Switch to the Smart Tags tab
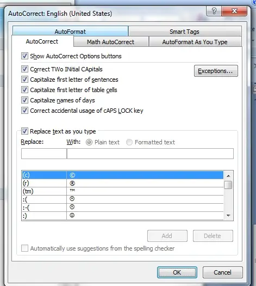Viewport: 256px width, 286px height. [185, 32]
